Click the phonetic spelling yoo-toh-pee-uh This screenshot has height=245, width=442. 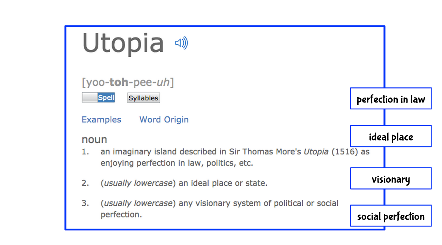point(127,83)
